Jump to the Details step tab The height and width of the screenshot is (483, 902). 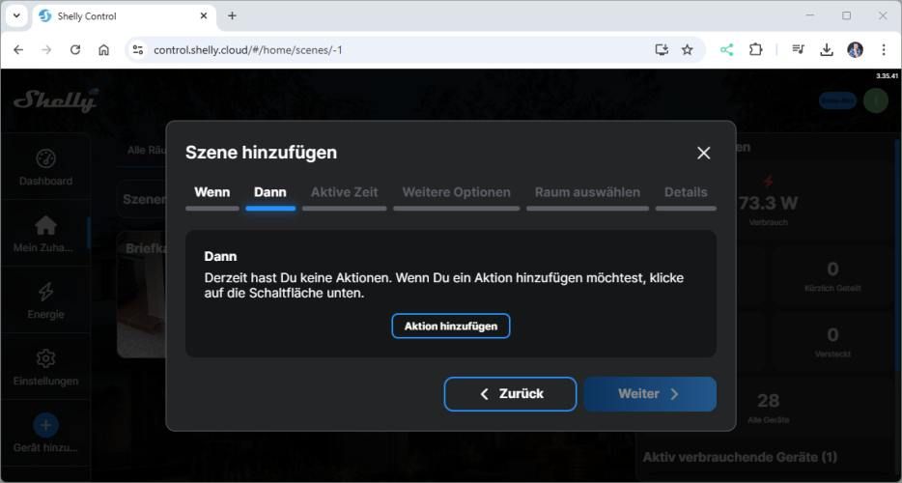pos(686,192)
